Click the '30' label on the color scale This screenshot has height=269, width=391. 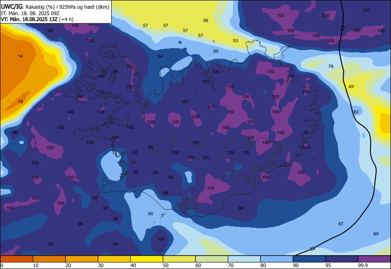coord(100,265)
